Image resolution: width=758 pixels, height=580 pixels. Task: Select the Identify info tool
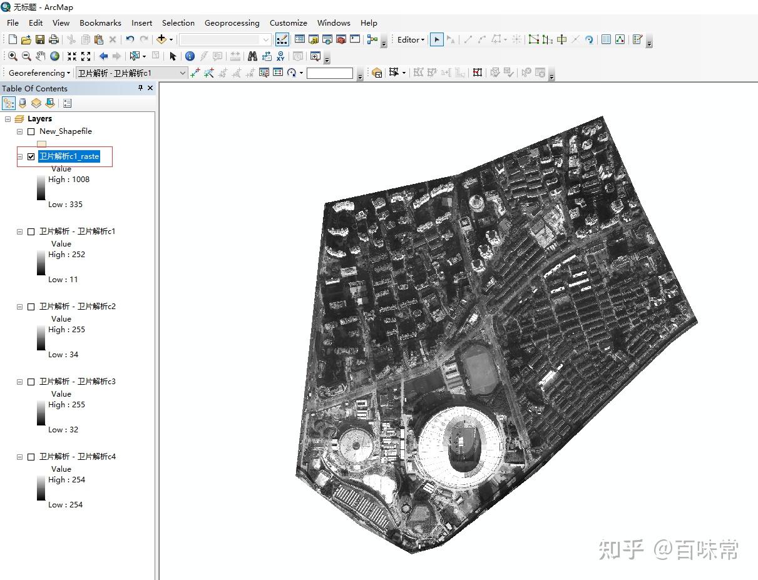[190, 56]
